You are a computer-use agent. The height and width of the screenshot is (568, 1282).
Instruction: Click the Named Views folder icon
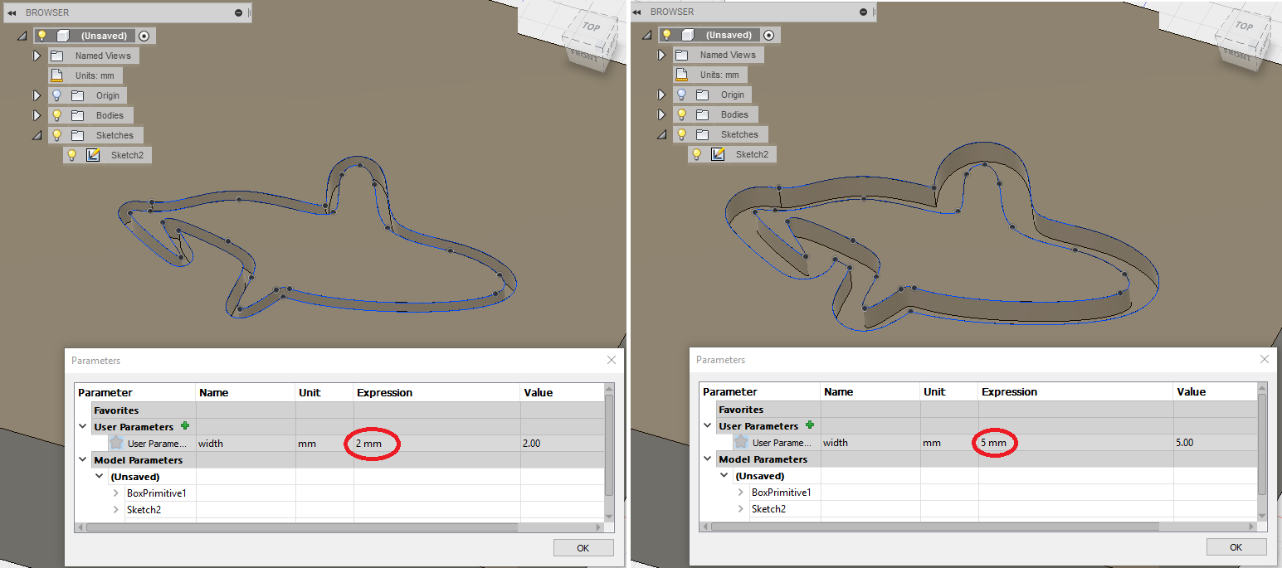pyautogui.click(x=56, y=56)
